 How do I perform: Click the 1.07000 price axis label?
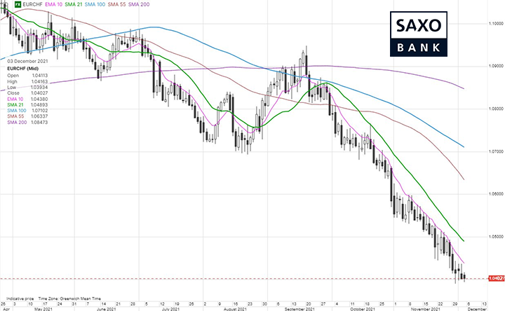[496, 151]
